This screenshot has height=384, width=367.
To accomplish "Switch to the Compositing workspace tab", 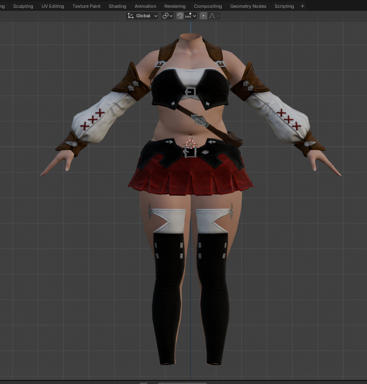I will click(x=208, y=6).
